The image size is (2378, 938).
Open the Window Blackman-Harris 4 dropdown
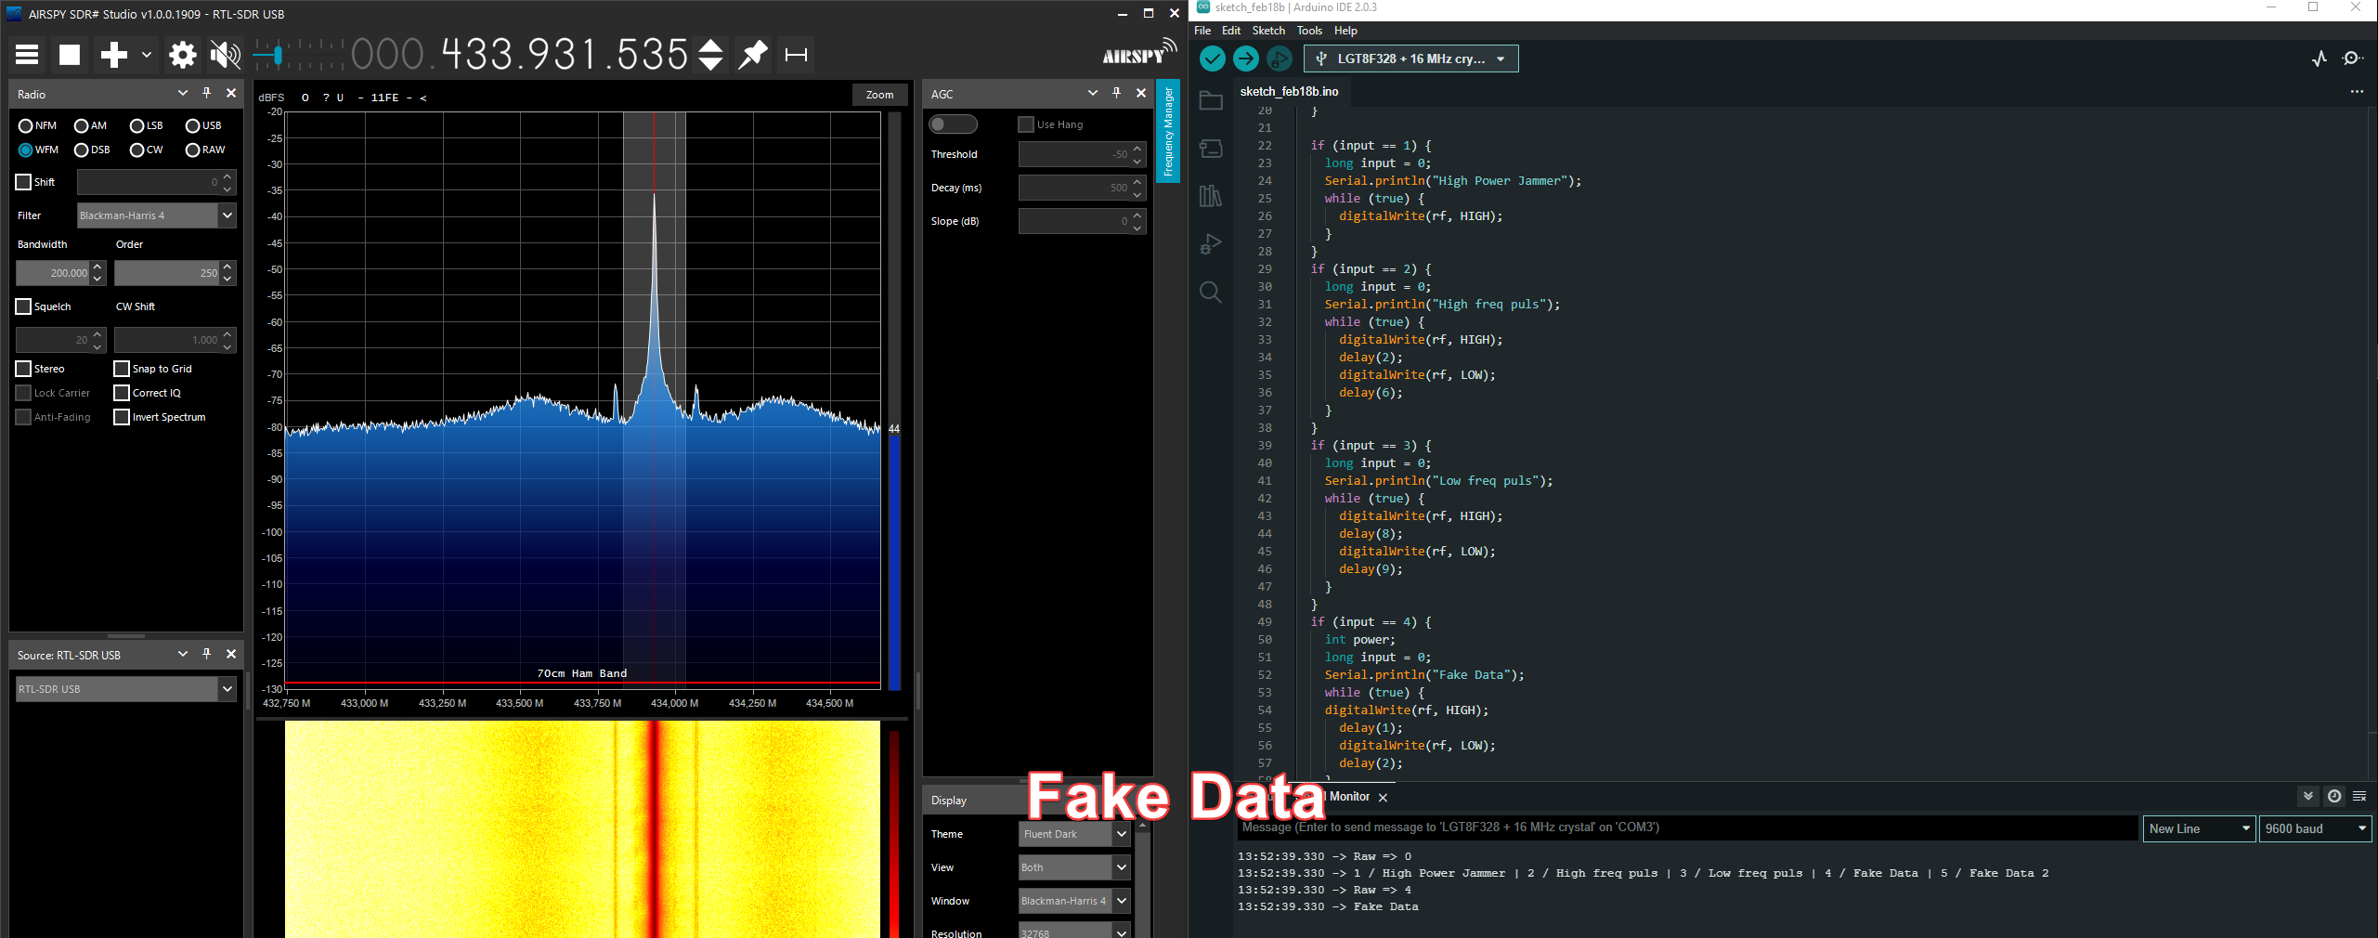1074,901
